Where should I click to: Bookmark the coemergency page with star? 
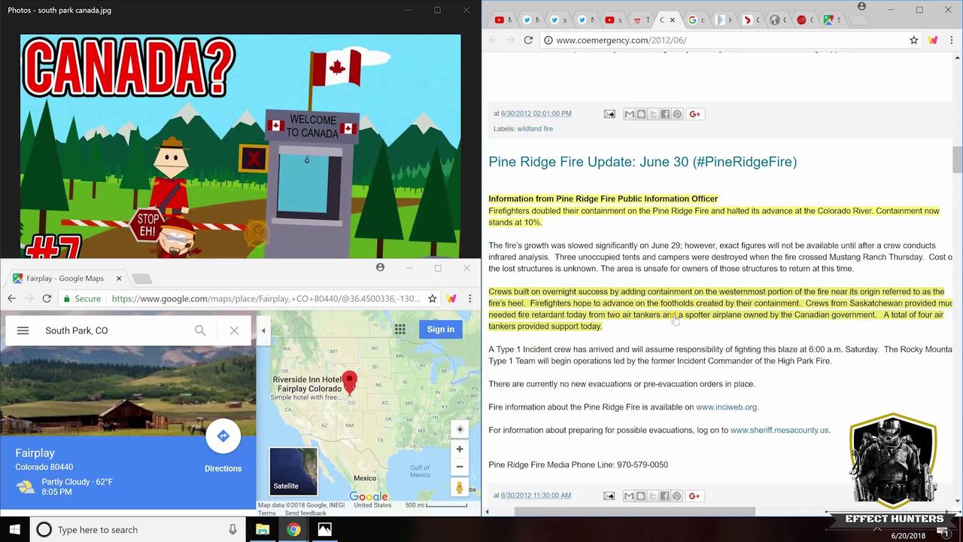913,40
